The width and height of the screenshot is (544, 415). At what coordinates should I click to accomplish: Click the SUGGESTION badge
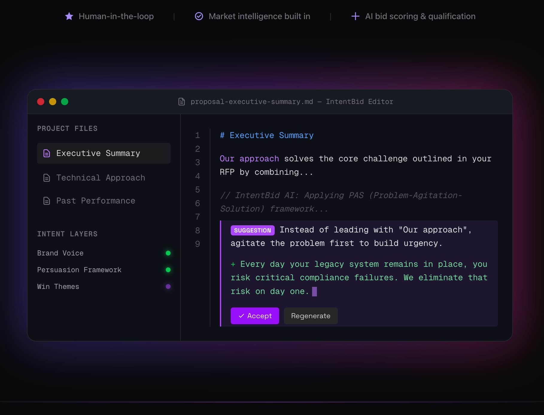point(253,230)
